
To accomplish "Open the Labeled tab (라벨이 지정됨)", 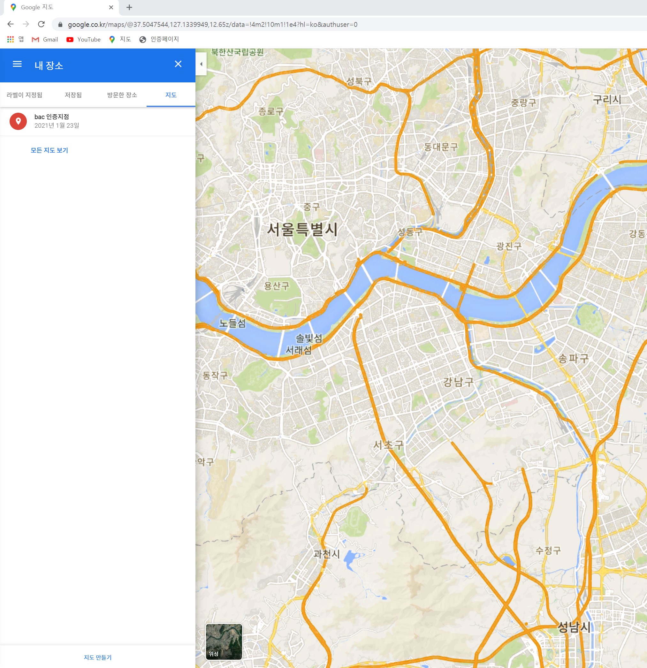I will (x=25, y=95).
